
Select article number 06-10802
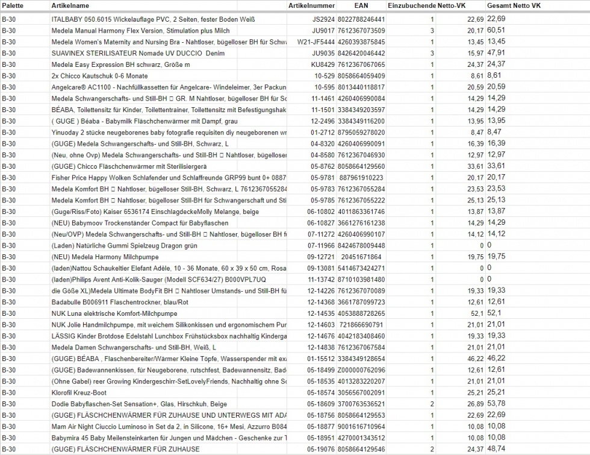[321, 212]
